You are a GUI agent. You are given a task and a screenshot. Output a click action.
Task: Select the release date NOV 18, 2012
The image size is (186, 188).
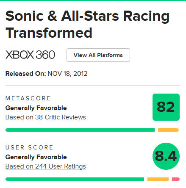point(68,74)
